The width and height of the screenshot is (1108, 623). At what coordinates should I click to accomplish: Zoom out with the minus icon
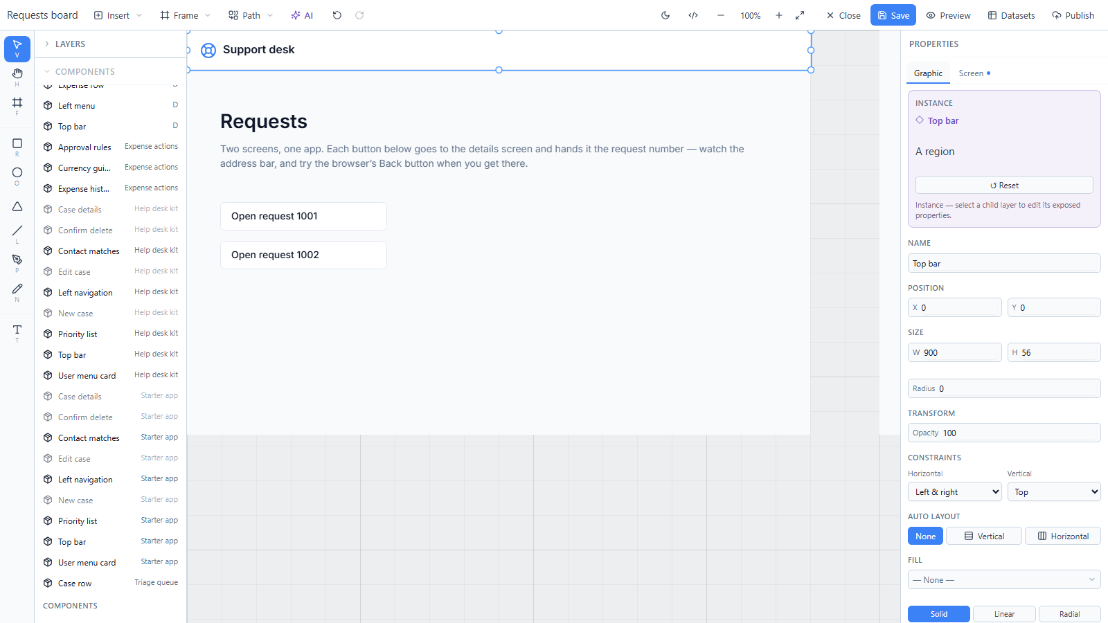click(x=721, y=15)
